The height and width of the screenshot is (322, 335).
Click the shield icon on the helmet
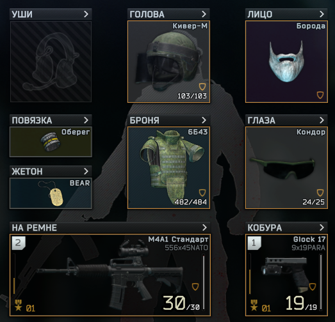pyautogui.click(x=202, y=87)
